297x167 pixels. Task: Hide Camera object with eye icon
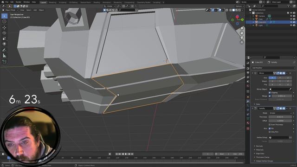click(291, 16)
